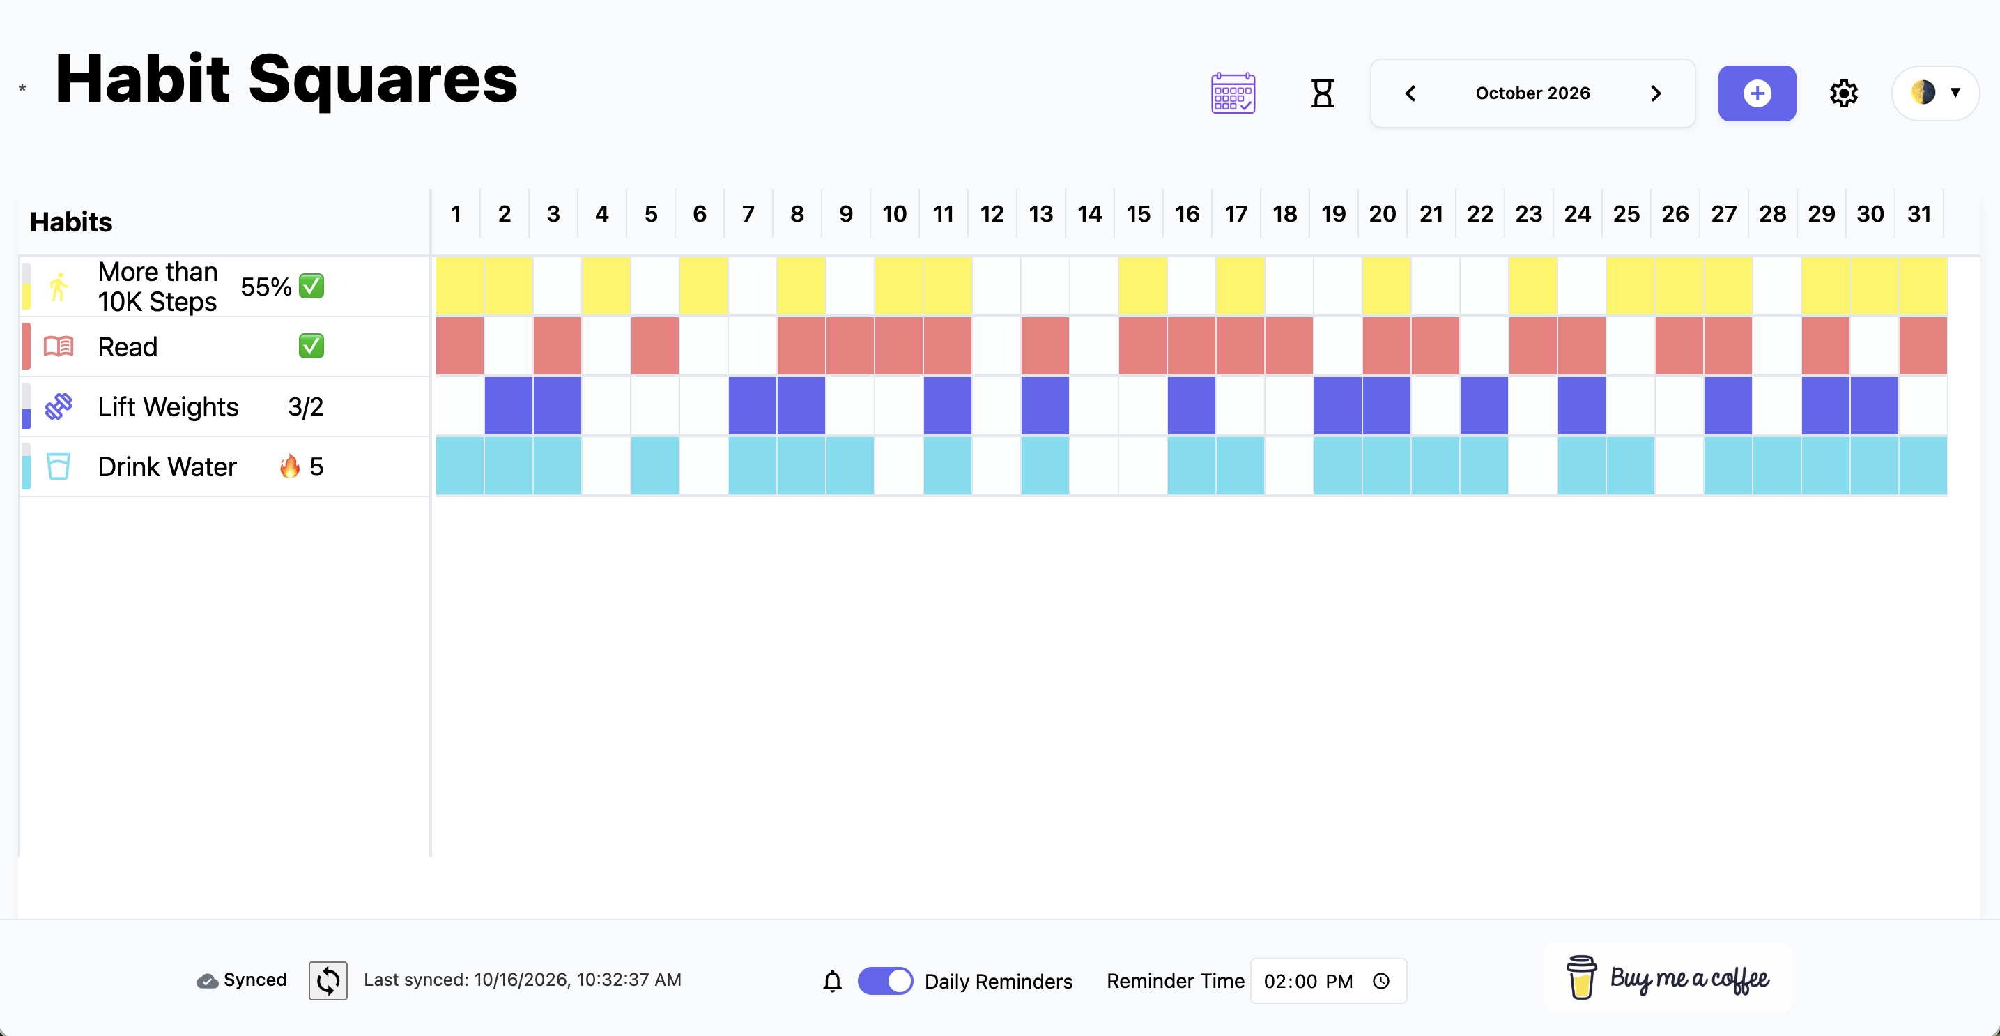2000x1036 pixels.
Task: Click the green checkmark on Read row
Action: (311, 346)
